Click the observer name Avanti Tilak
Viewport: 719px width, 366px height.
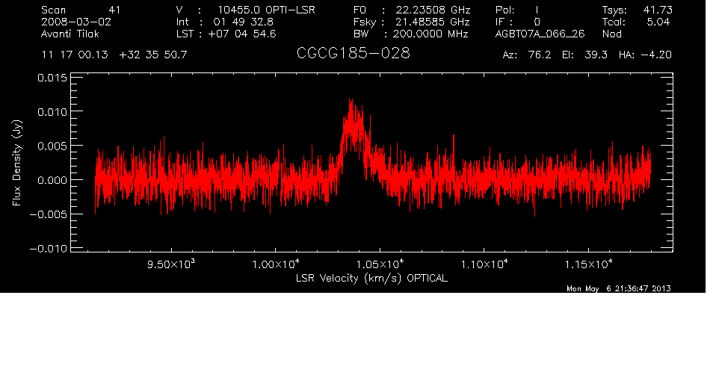[70, 34]
